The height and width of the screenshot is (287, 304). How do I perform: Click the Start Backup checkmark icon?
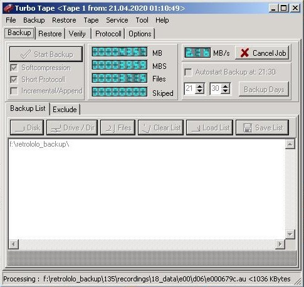pos(26,55)
